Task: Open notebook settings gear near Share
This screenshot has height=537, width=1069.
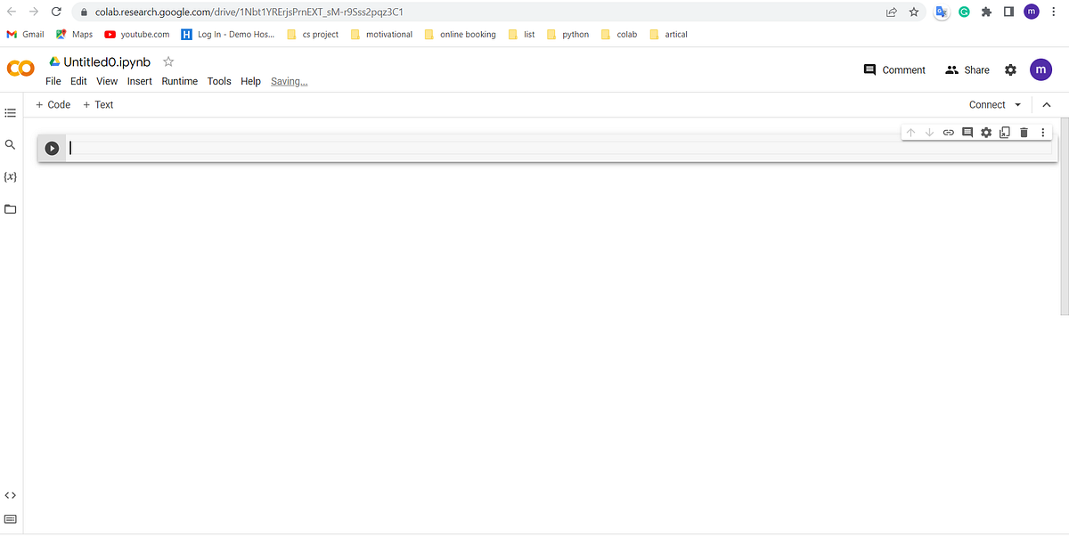Action: point(1010,69)
